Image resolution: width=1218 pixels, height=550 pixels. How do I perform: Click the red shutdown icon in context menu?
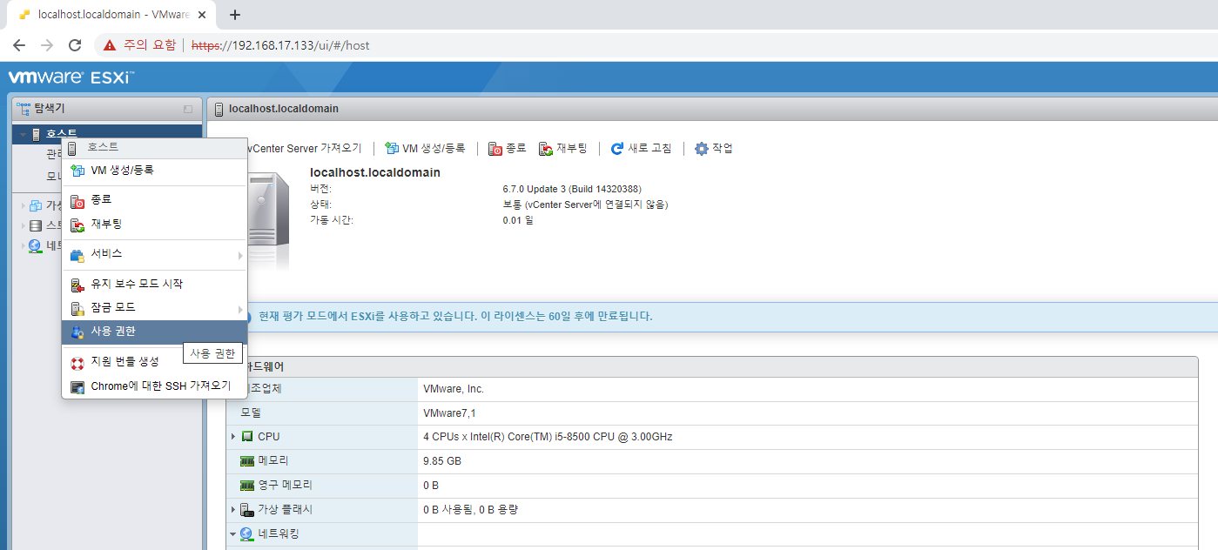(77, 201)
